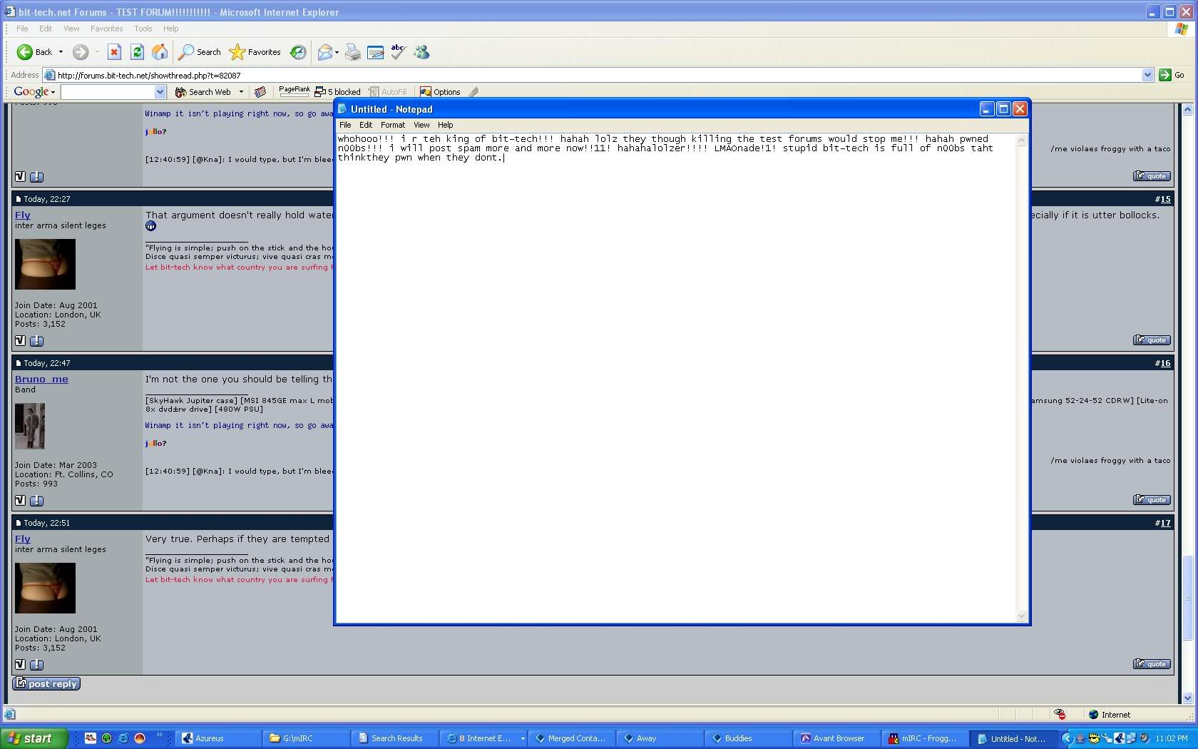Screen dimensions: 1198x749
Task: Expand the Search Web options arrow
Action: (x=241, y=92)
